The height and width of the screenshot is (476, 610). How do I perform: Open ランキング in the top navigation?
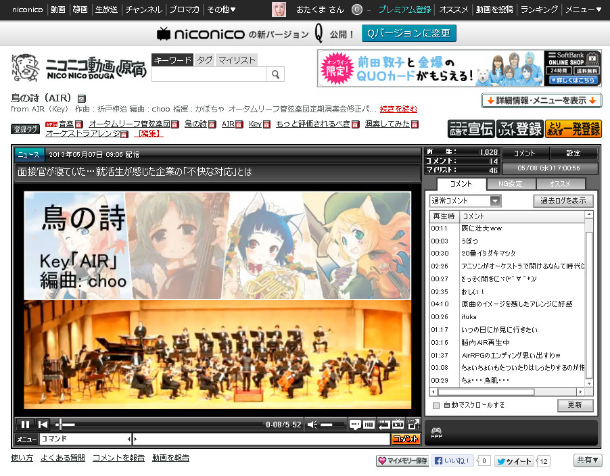(x=539, y=9)
